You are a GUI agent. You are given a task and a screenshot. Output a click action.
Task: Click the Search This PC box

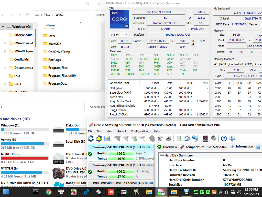tap(96, 107)
